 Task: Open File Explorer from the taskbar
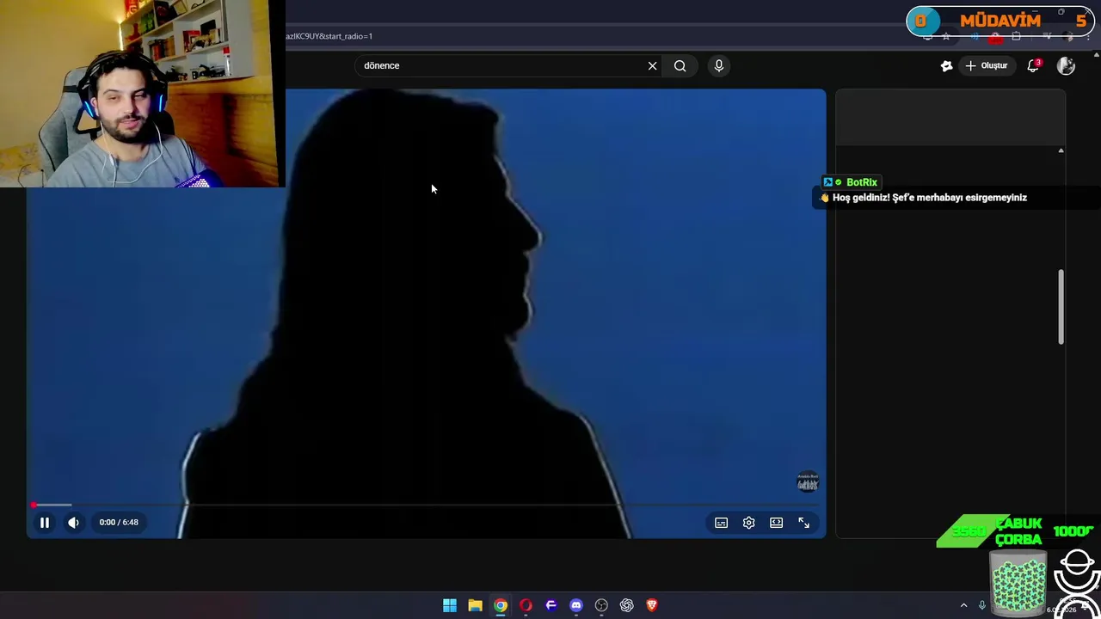coord(475,605)
